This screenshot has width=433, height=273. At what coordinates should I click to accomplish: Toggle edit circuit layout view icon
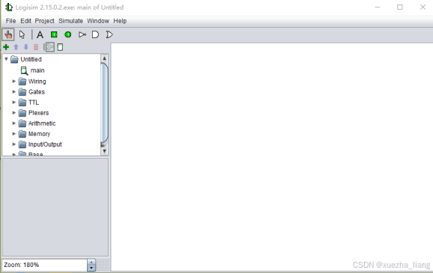click(x=50, y=47)
